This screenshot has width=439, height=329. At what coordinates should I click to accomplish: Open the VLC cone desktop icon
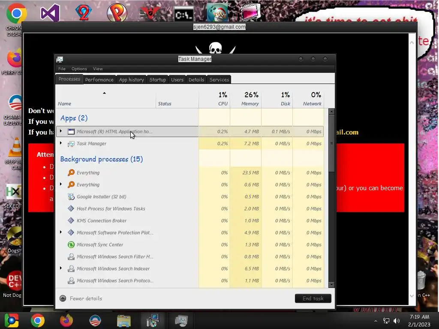point(15,147)
